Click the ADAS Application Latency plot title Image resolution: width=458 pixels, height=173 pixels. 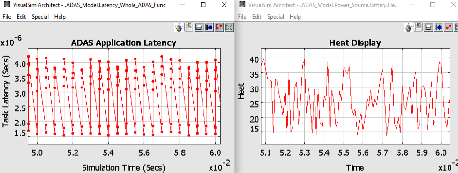coord(124,43)
